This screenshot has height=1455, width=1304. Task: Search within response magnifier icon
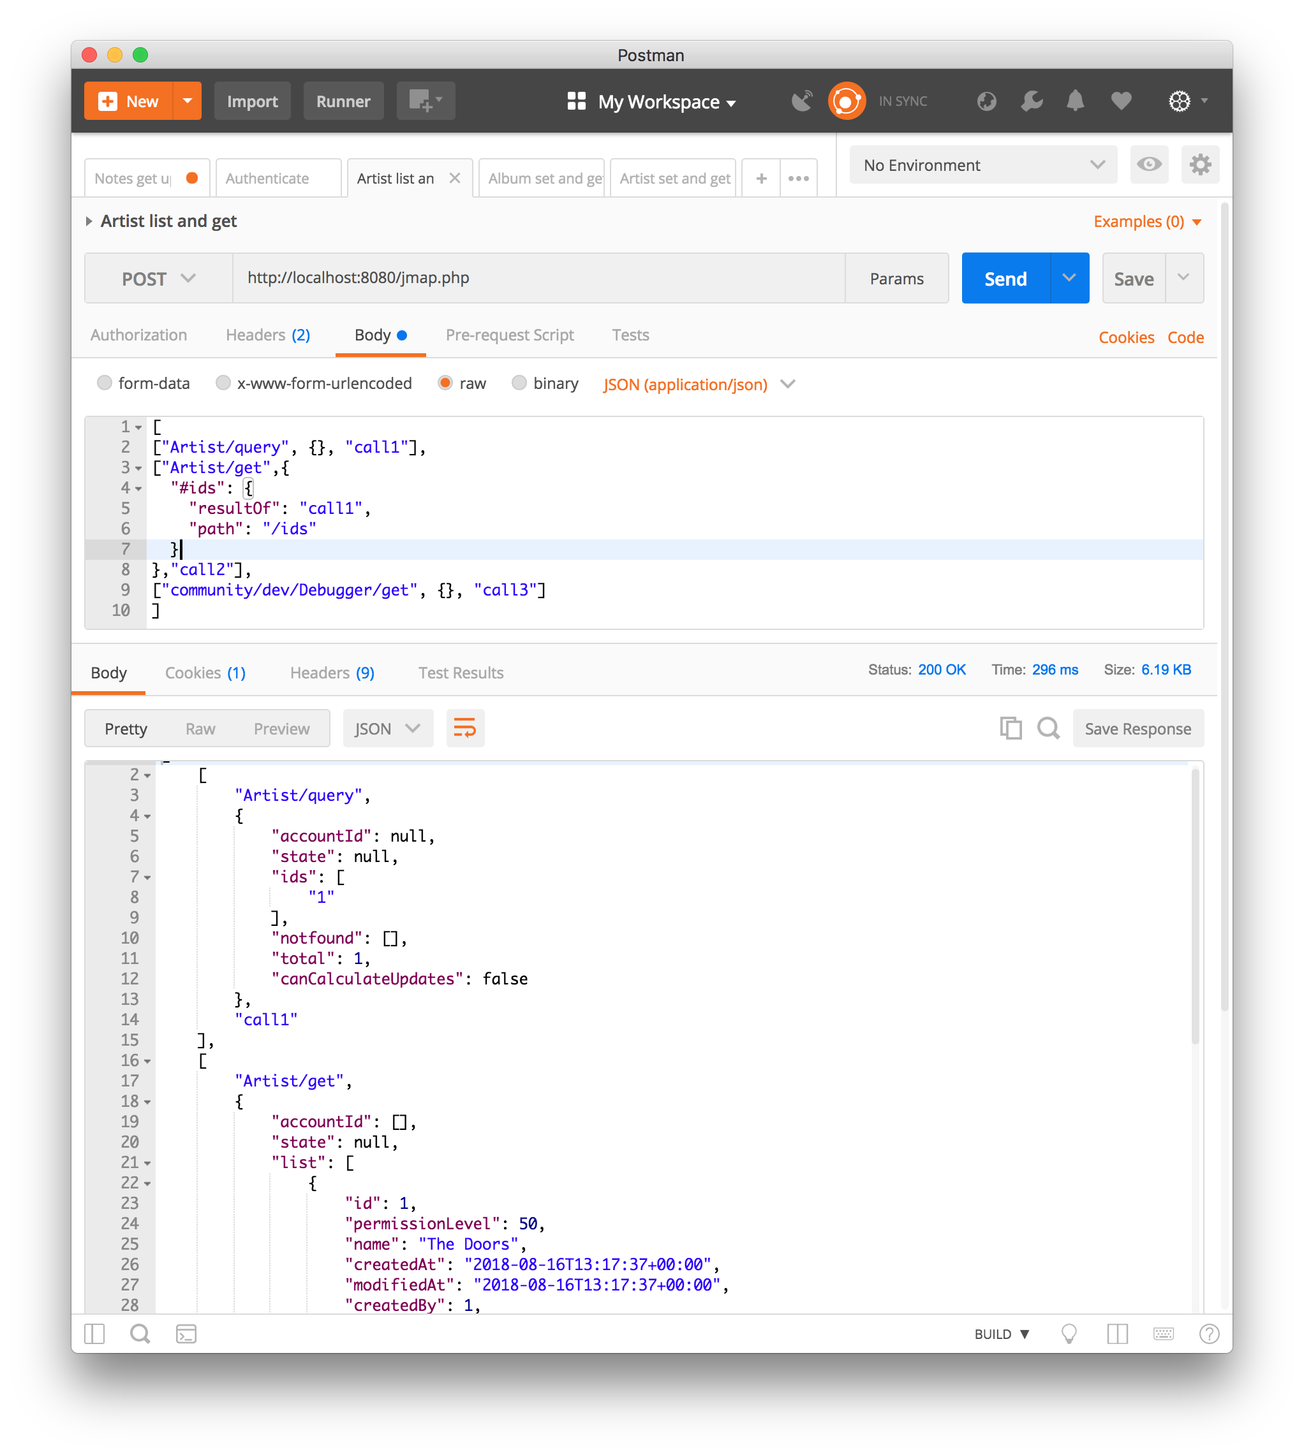1048,728
